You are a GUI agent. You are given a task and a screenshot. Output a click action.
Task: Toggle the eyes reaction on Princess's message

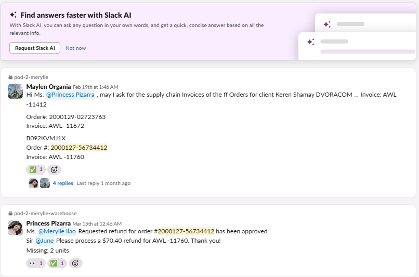tap(36, 263)
